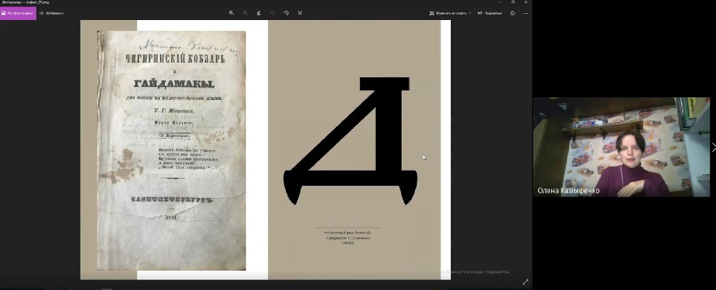Viewport: 716px width, 290px height.
Task: Add photo to favorites with heart icon
Action: coord(272,12)
